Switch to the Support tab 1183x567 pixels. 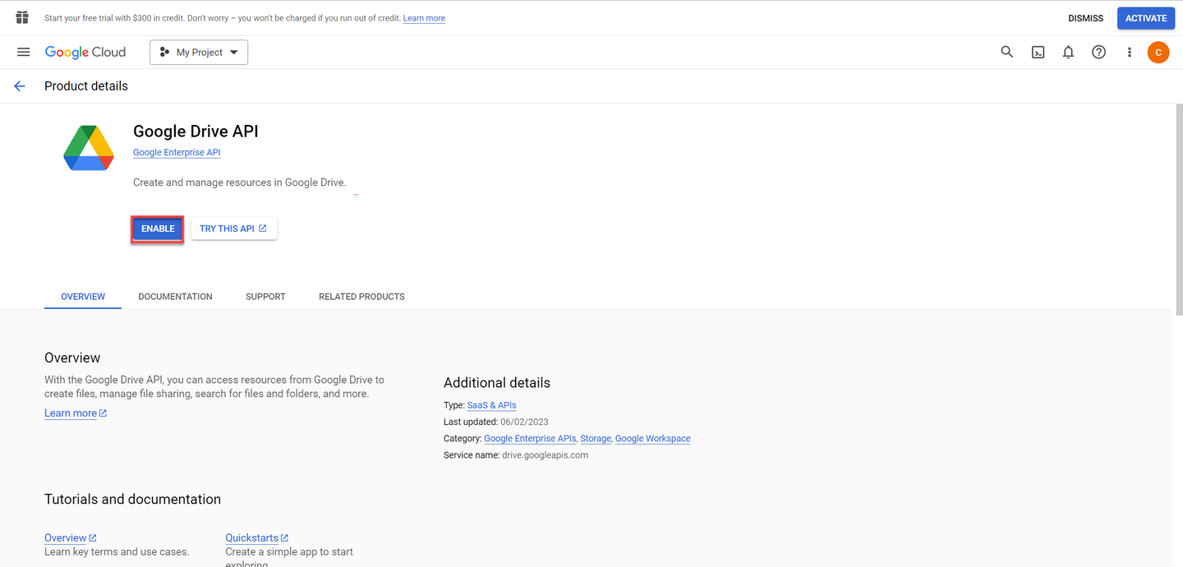(265, 297)
